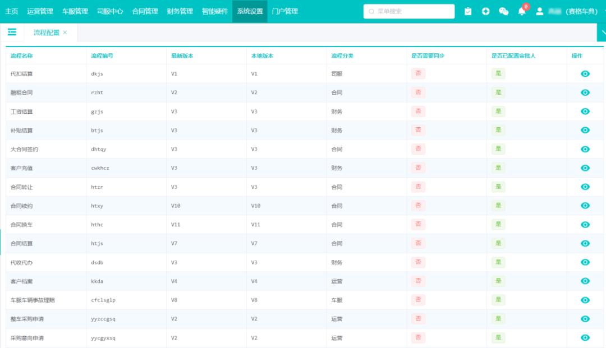
Task: Click the circular plus icon in header
Action: 486,12
